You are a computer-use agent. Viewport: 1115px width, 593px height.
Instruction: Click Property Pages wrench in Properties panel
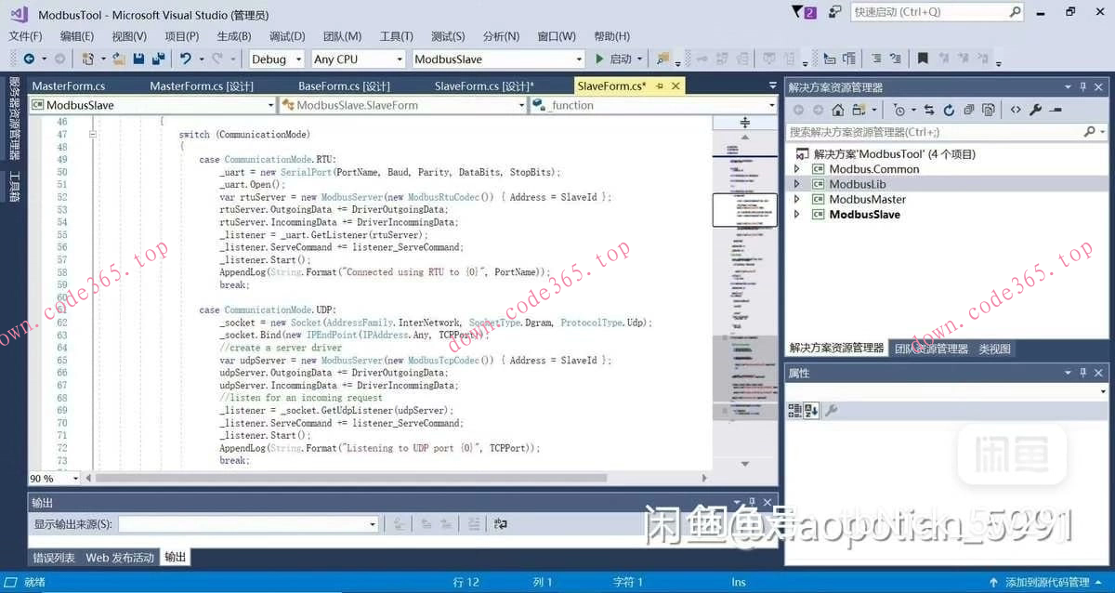pyautogui.click(x=832, y=410)
